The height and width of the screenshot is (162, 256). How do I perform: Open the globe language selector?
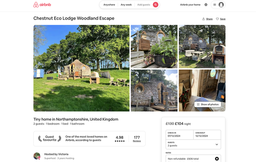[x=206, y=4]
